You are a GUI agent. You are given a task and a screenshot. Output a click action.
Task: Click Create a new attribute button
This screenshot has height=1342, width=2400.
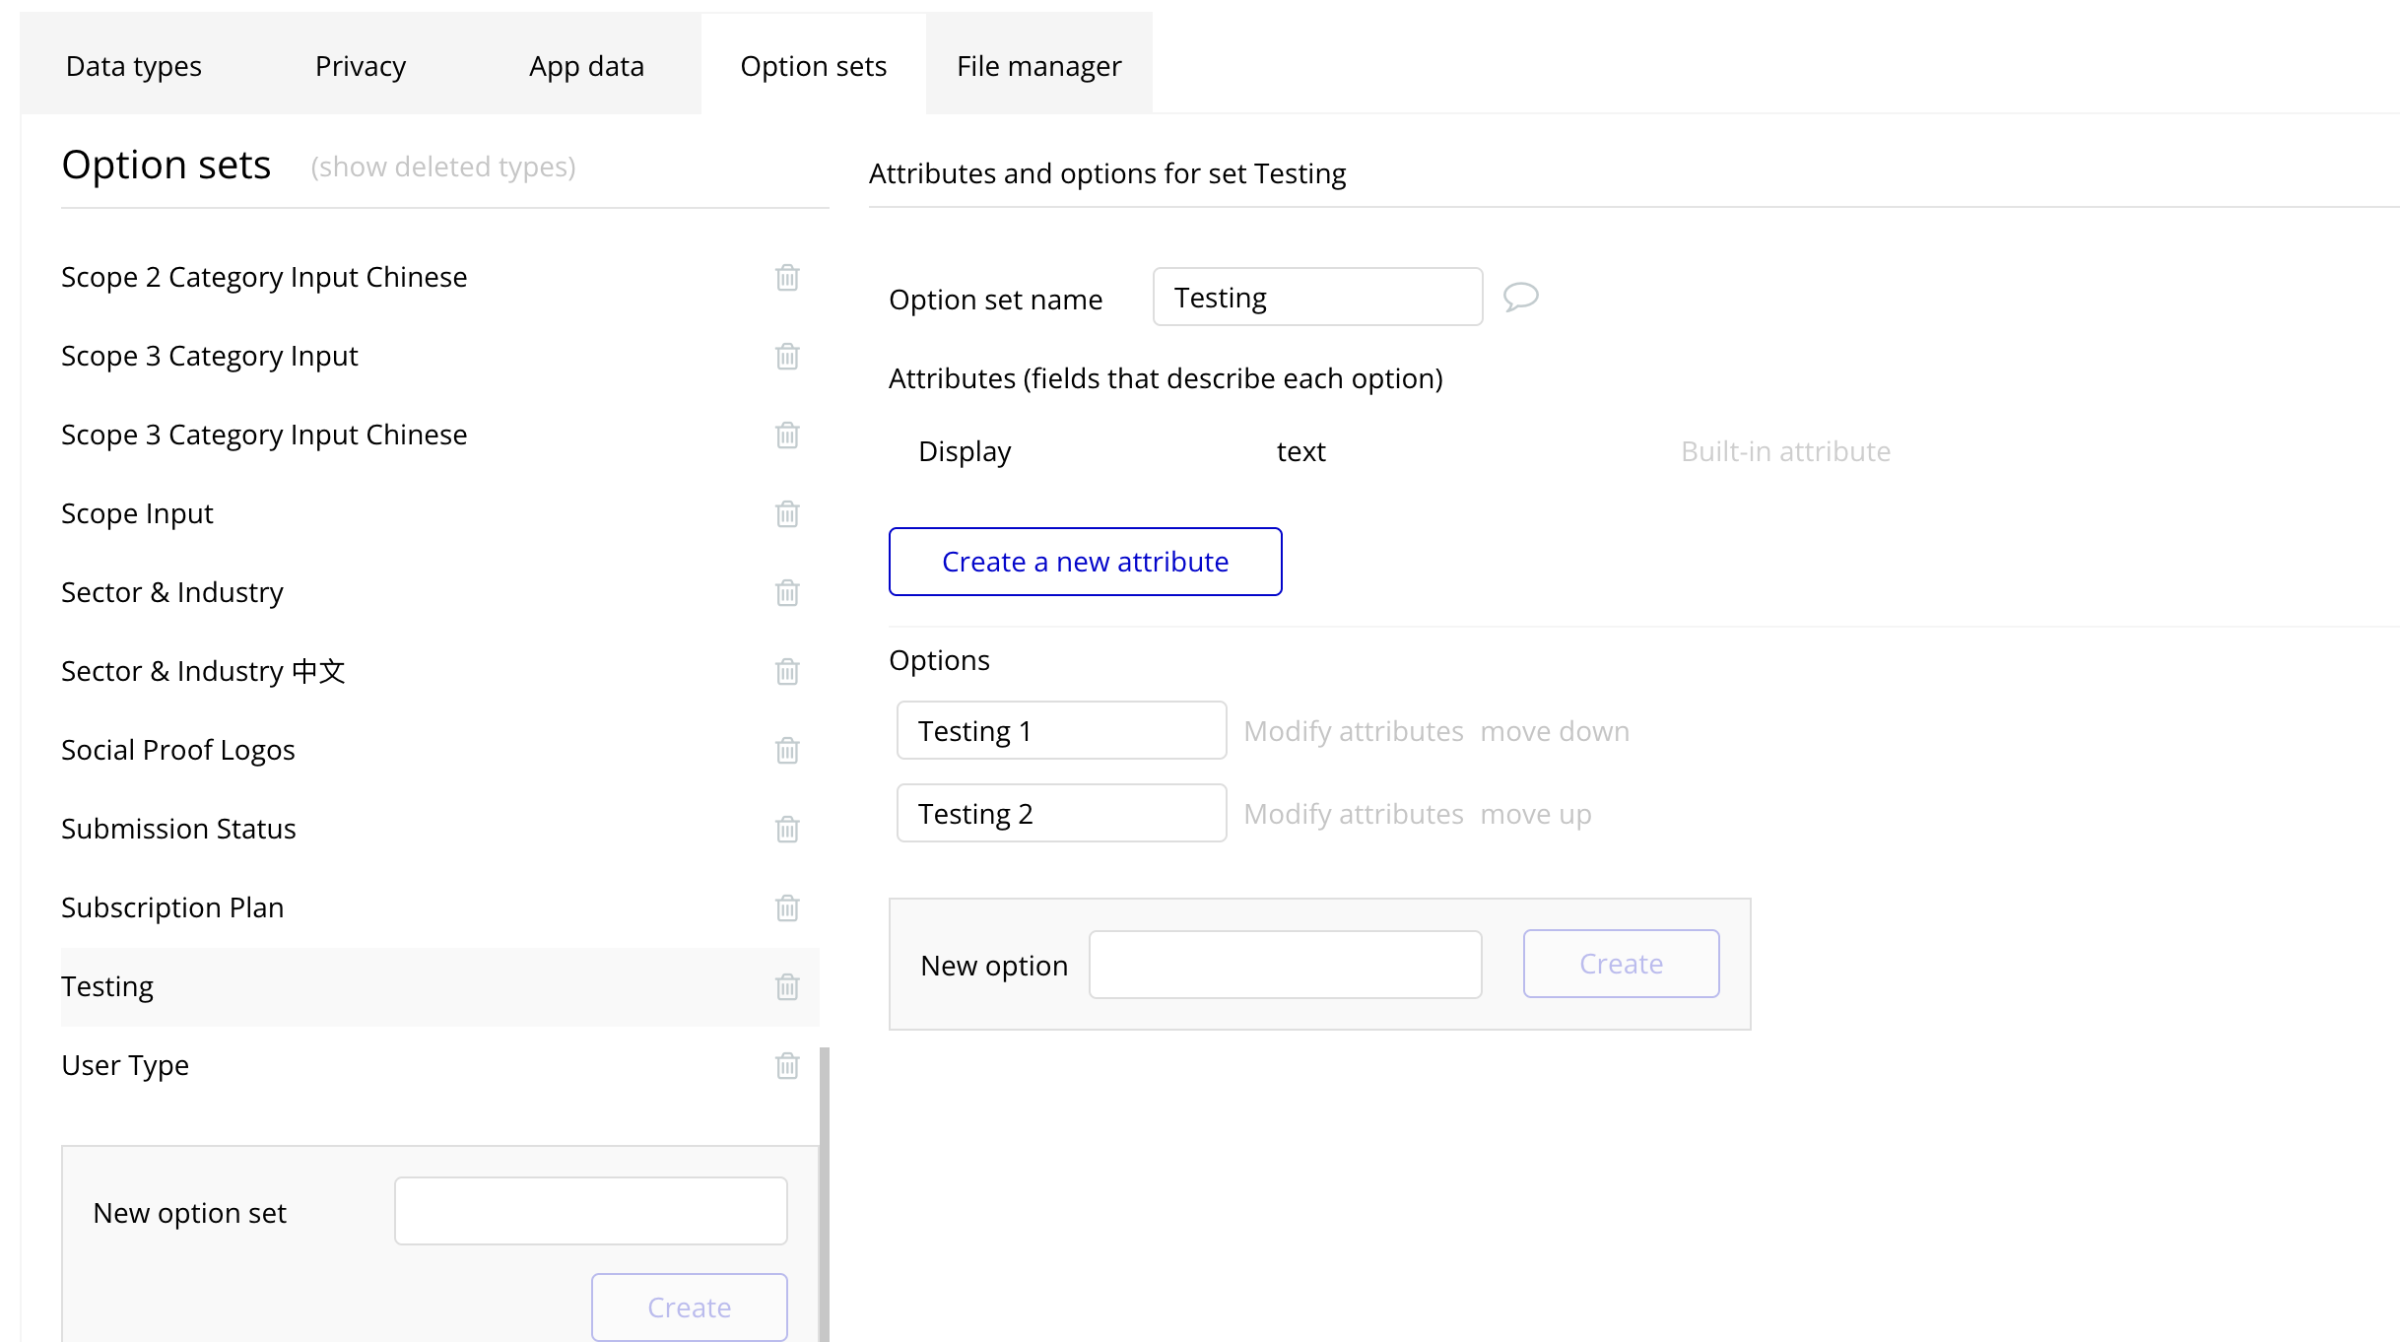point(1085,562)
